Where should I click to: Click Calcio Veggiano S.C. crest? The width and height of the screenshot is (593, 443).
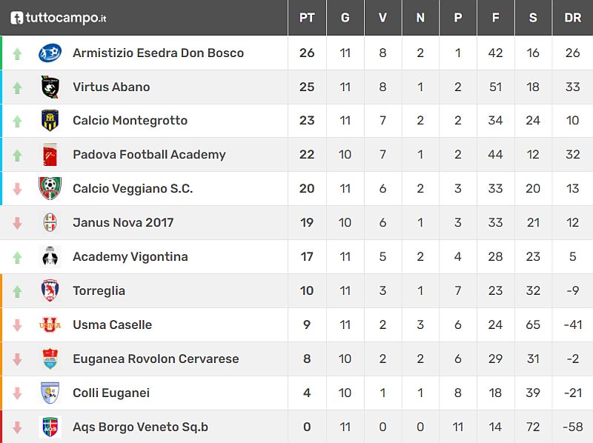(x=50, y=189)
